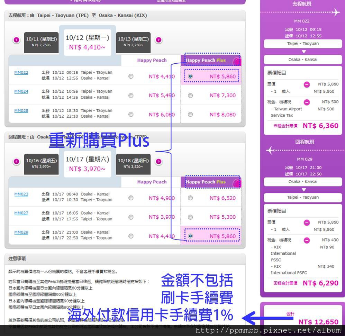This screenshot has width=345, height=336.
Task: Select outbound date tab 10/13 (星期二)
Action: (133, 42)
